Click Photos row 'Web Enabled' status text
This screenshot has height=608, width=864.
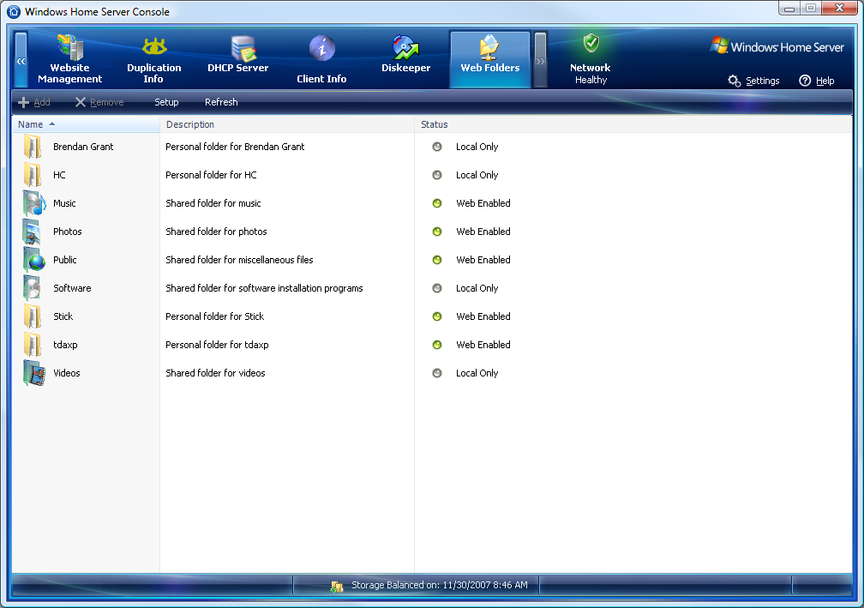coord(483,232)
